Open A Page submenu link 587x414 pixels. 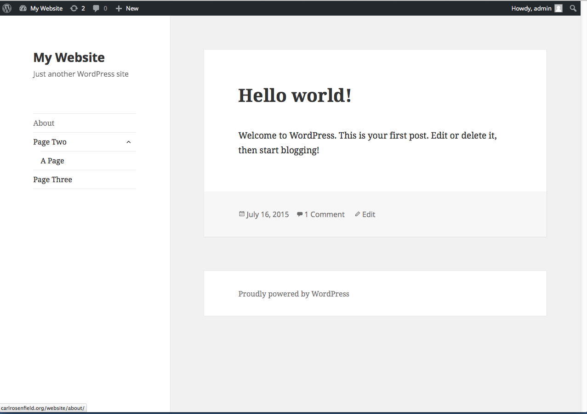pyautogui.click(x=52, y=161)
